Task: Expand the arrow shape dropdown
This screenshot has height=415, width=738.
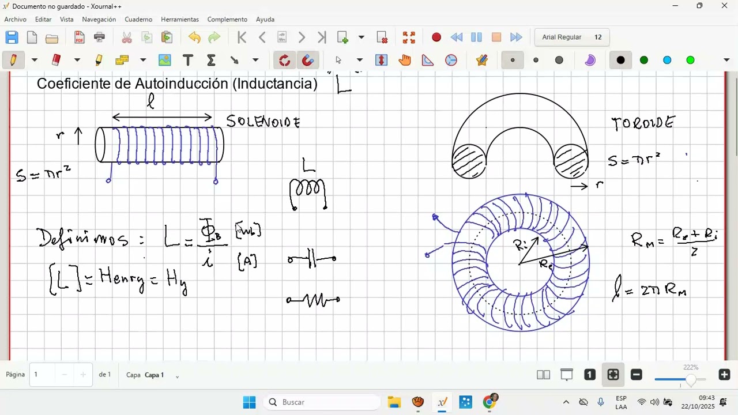Action: [255, 60]
